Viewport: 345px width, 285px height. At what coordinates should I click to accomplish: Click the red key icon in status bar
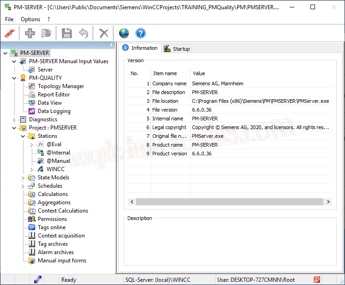[317, 279]
